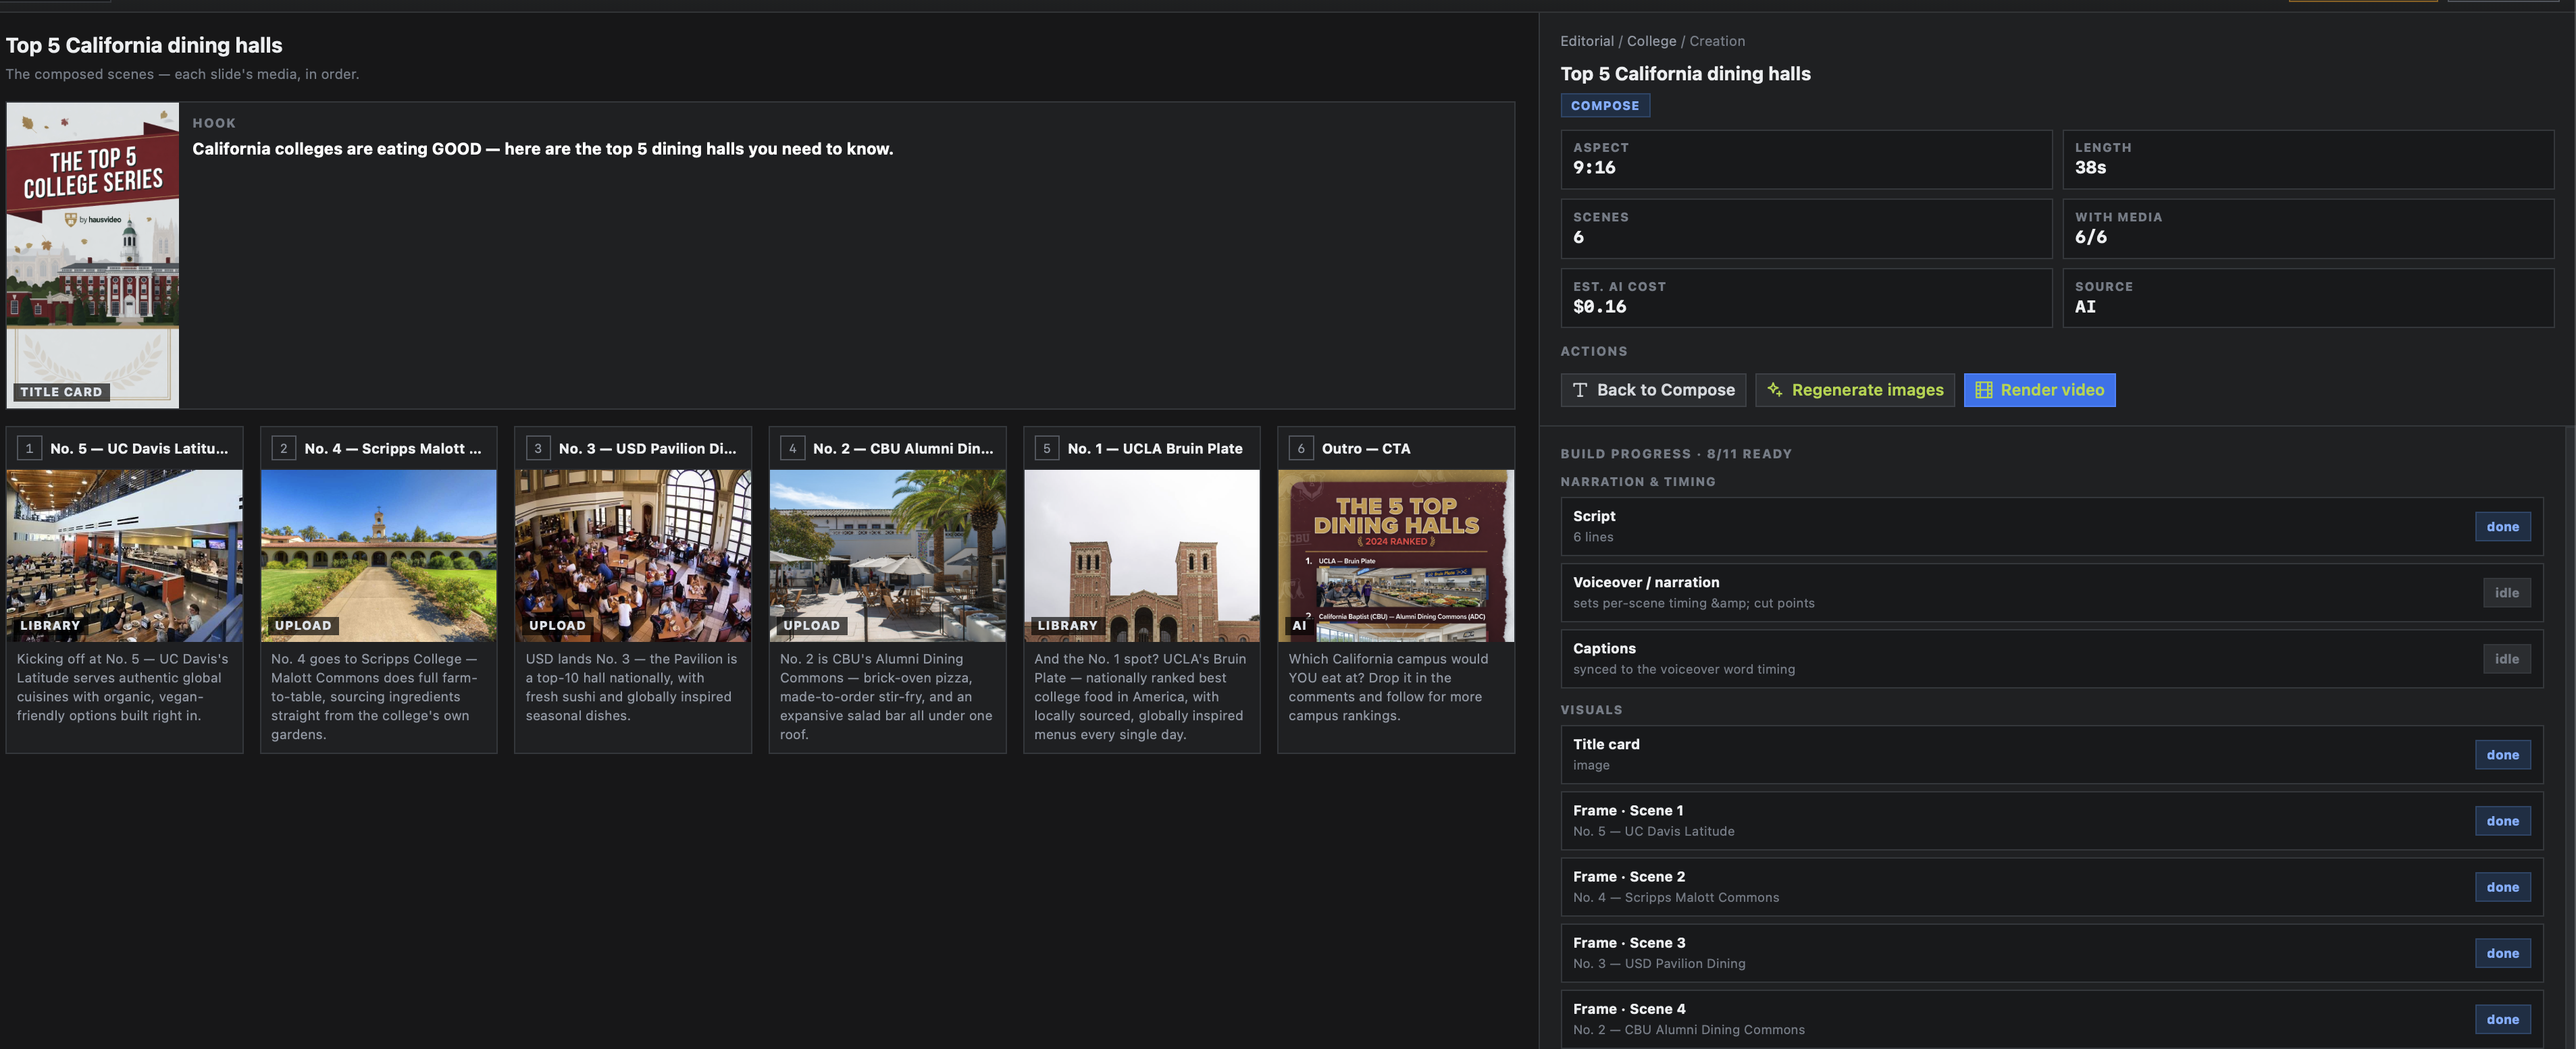Click 'No. 1 — UCLA Bruin Plate' heading
The height and width of the screenshot is (1049, 2576).
pyautogui.click(x=1155, y=449)
